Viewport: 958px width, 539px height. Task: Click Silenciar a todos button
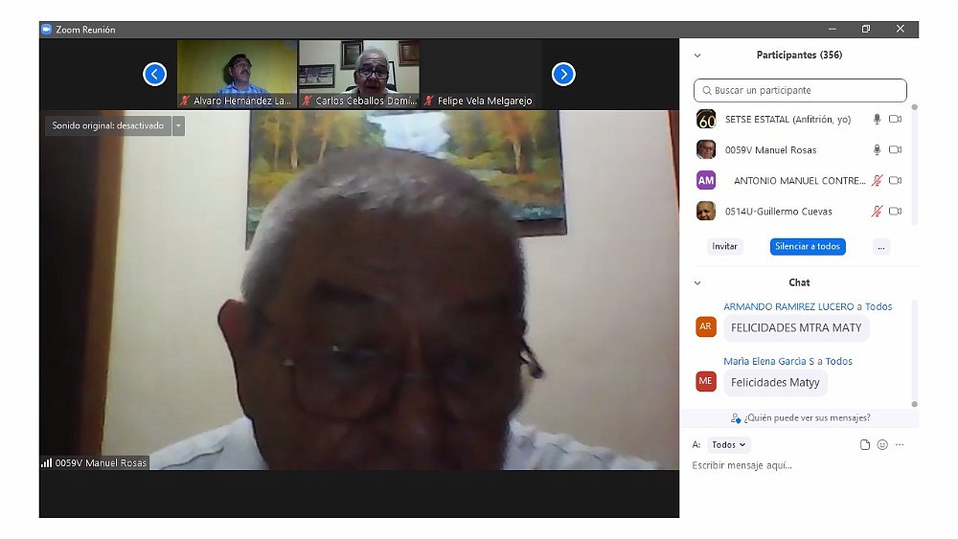click(808, 247)
